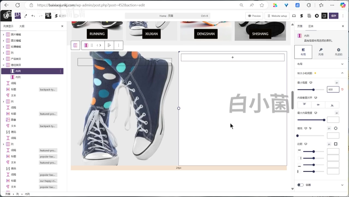Click the DENGSHAN category button

pyautogui.click(x=206, y=34)
